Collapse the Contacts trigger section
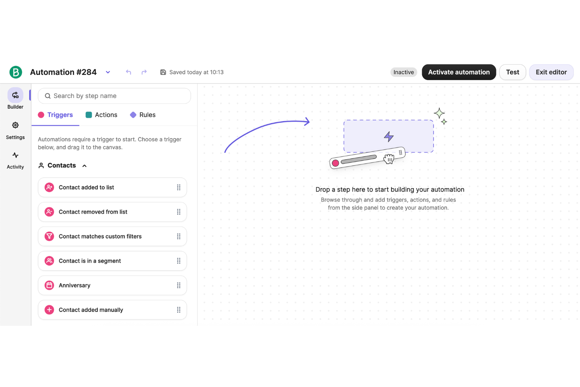This screenshot has height=387, width=580. pyautogui.click(x=84, y=165)
